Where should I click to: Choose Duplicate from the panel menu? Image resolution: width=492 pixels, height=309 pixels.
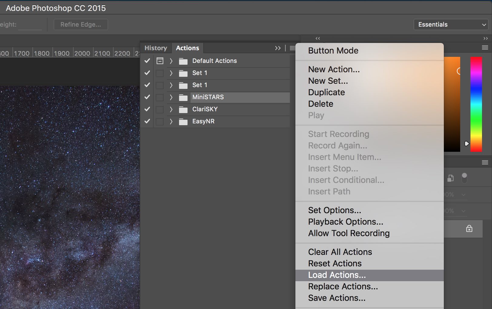pos(370,93)
